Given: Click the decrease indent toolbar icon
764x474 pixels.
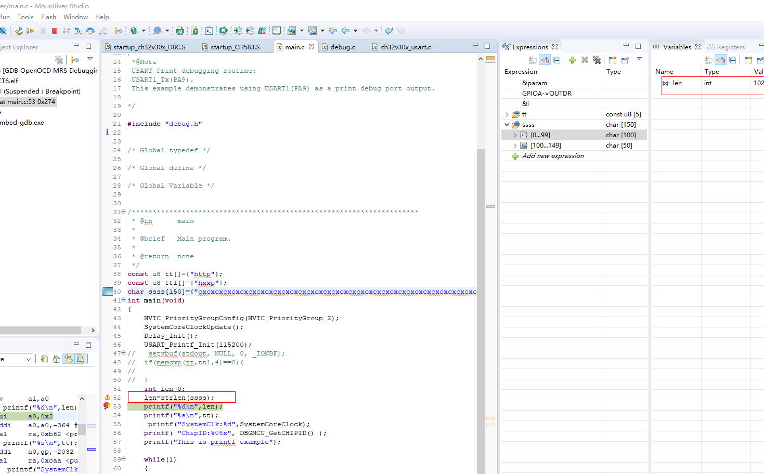Looking at the screenshot, I should click(250, 31).
